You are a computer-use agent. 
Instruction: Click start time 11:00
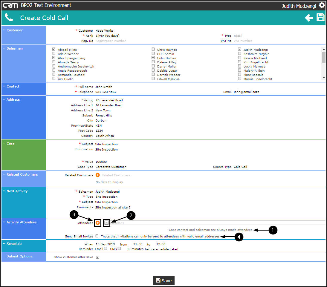click(x=138, y=244)
